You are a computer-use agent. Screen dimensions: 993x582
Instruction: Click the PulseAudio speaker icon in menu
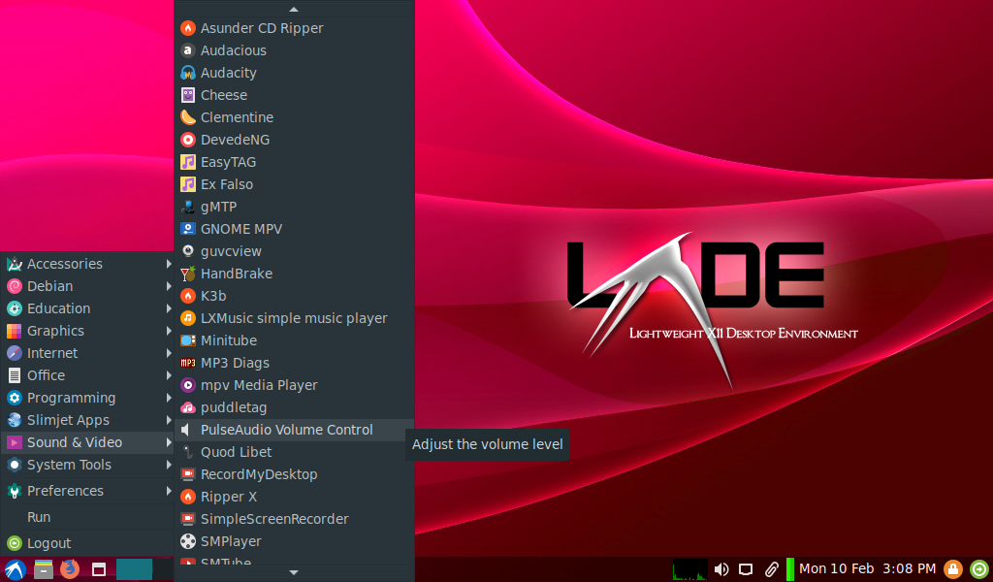pos(186,430)
